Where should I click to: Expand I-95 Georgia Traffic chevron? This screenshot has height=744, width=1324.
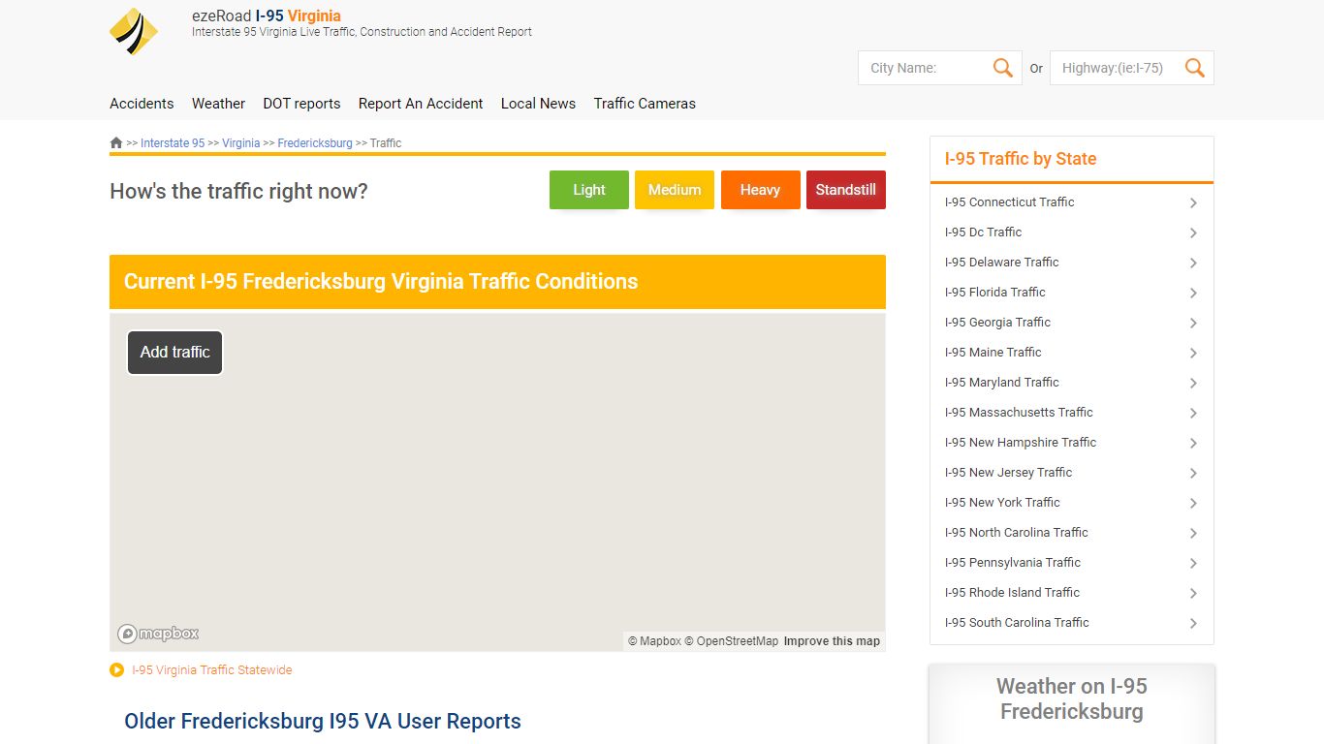[1193, 323]
